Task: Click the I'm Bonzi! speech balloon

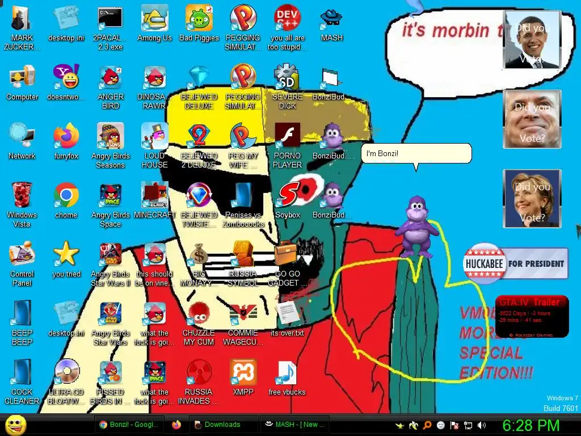Action: click(416, 153)
